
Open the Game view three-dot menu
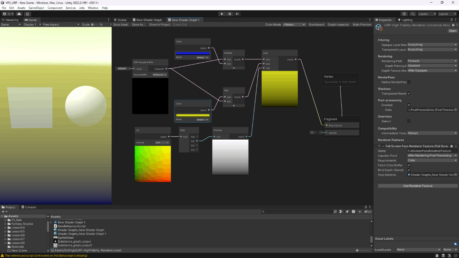click(109, 20)
